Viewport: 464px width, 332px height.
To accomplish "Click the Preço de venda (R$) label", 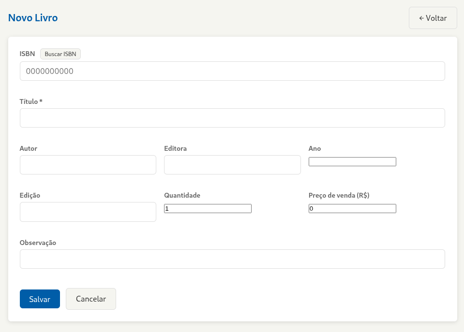I will tap(339, 195).
